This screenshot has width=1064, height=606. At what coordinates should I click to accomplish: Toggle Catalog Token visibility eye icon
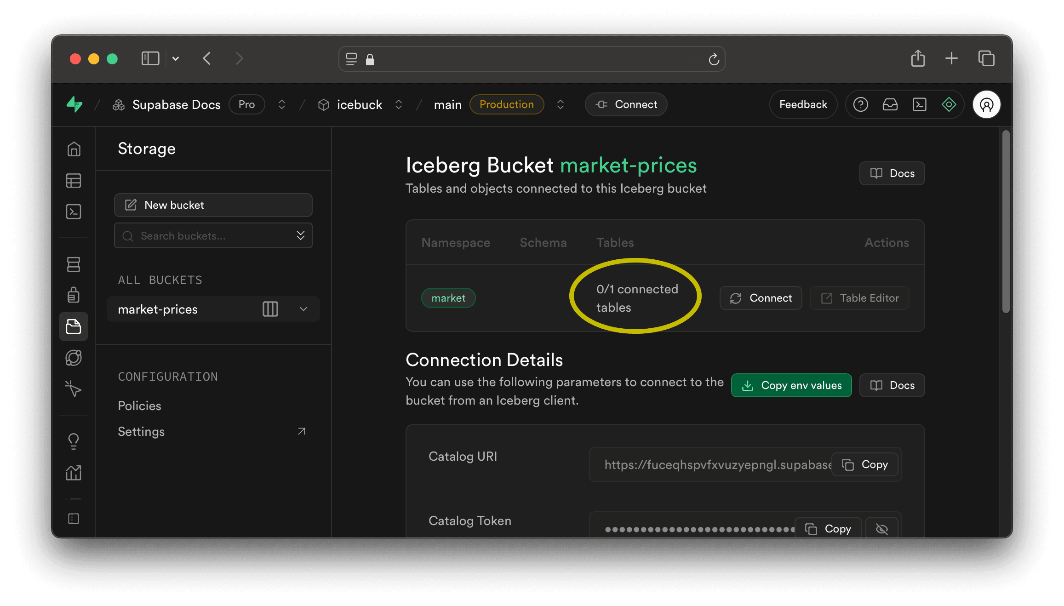882,529
